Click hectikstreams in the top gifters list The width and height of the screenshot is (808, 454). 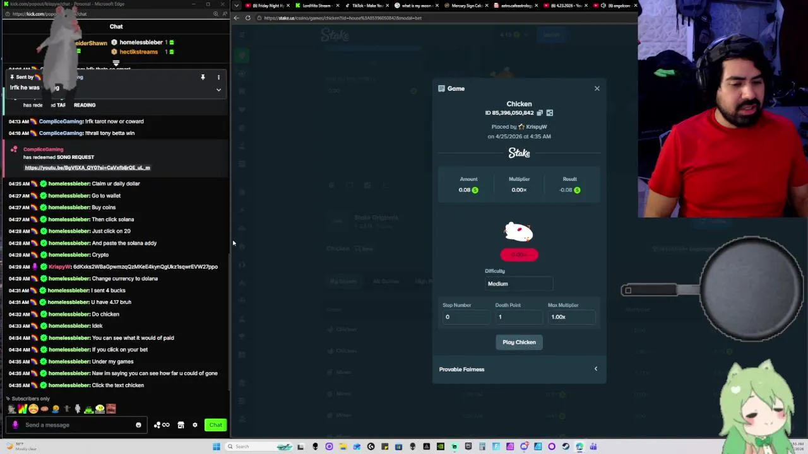138,52
